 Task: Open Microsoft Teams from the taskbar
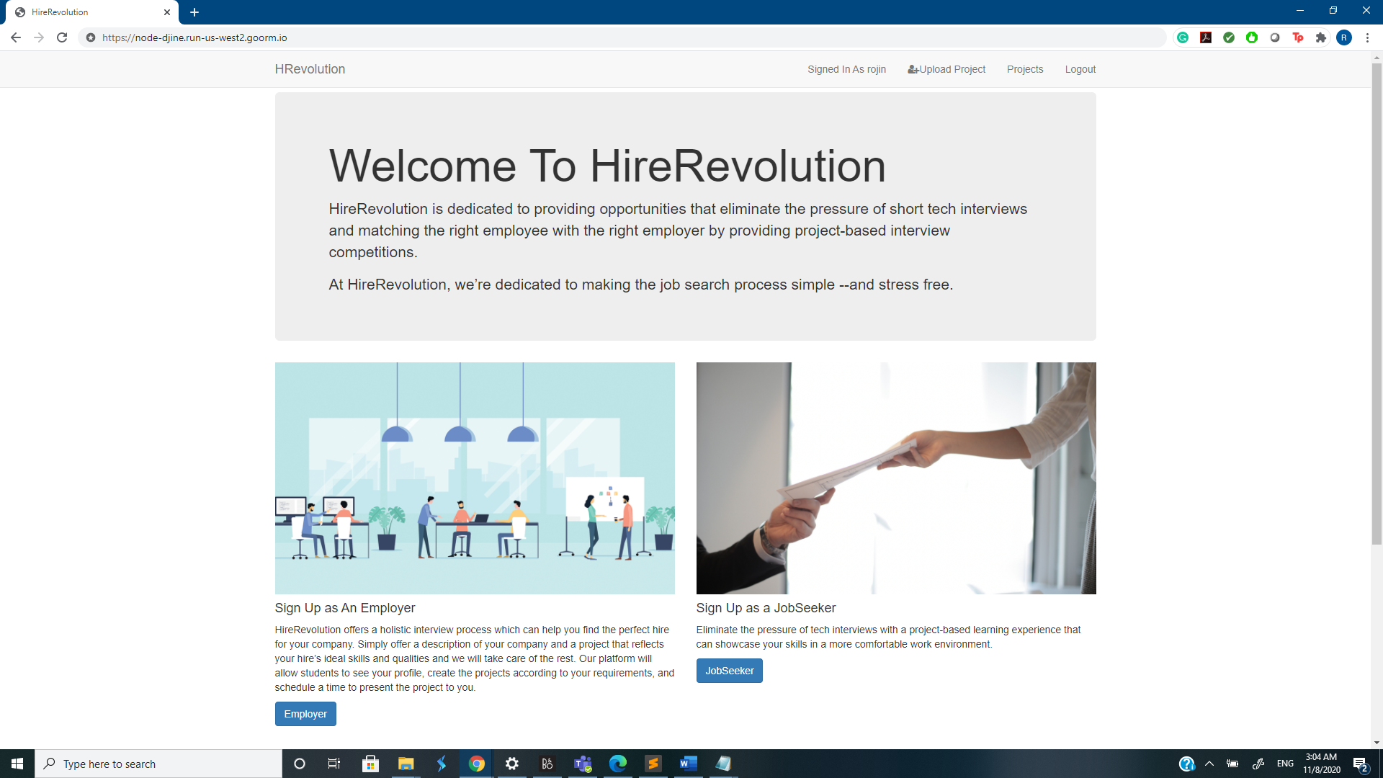click(583, 764)
